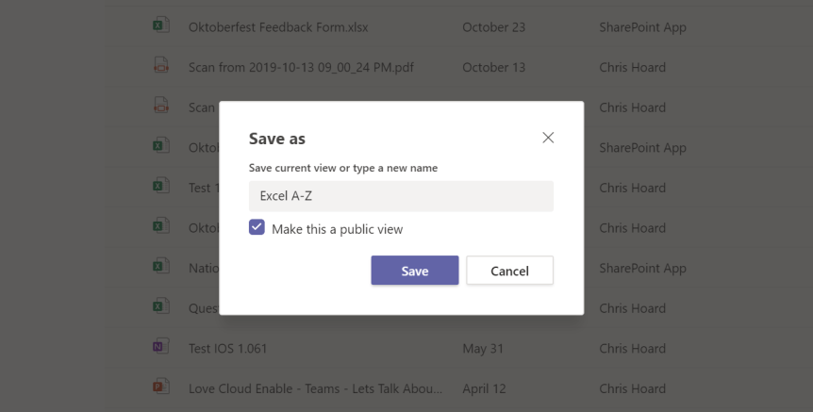Click the May 31 date of Test IOS
The width and height of the screenshot is (813, 412).
480,349
